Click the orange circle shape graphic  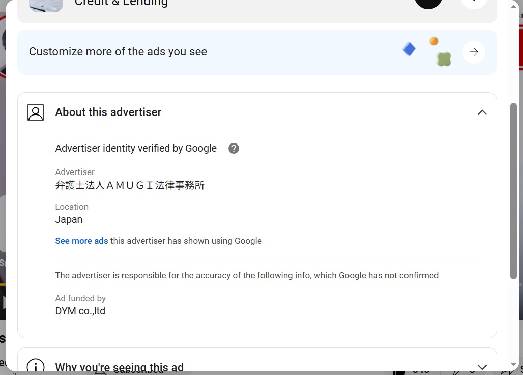433,41
